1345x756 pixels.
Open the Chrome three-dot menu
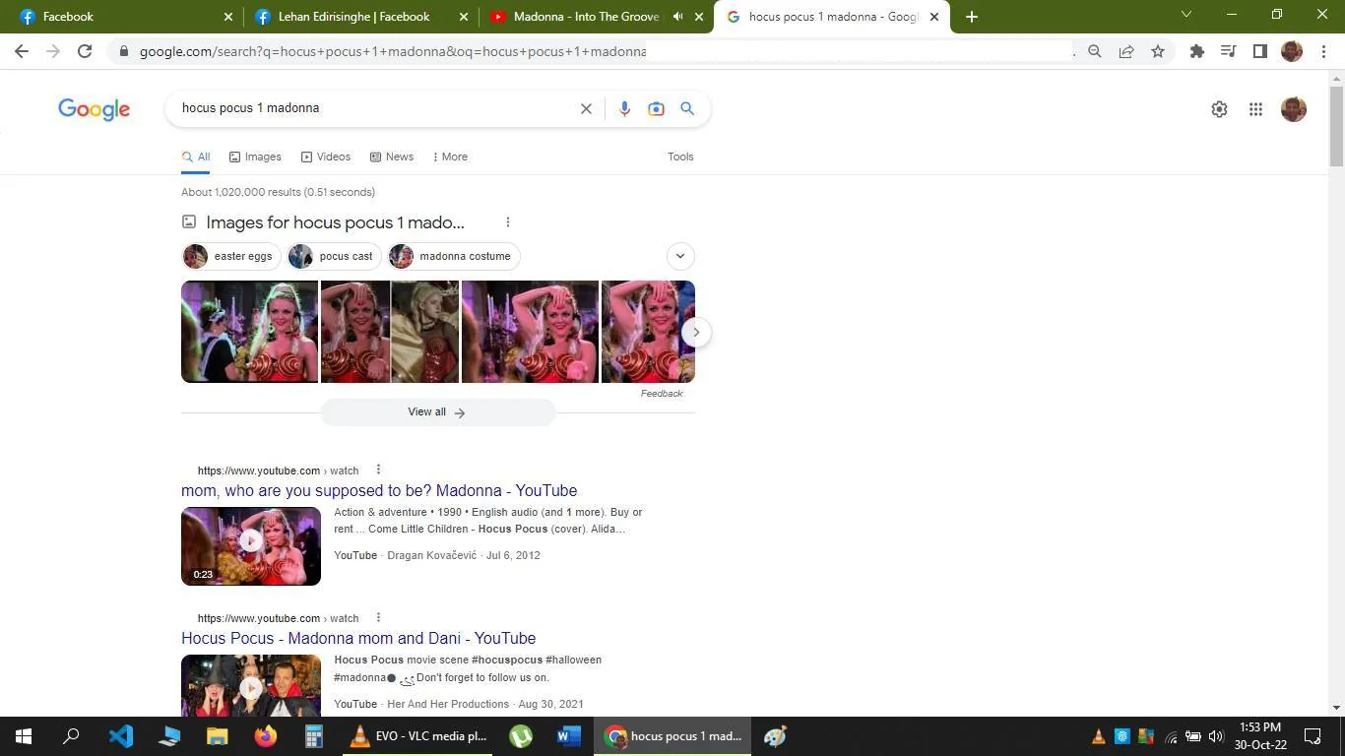[x=1322, y=51]
